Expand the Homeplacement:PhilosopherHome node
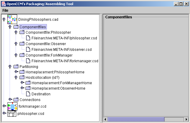This screenshot has height=123, width=190. [x=16, y=72]
